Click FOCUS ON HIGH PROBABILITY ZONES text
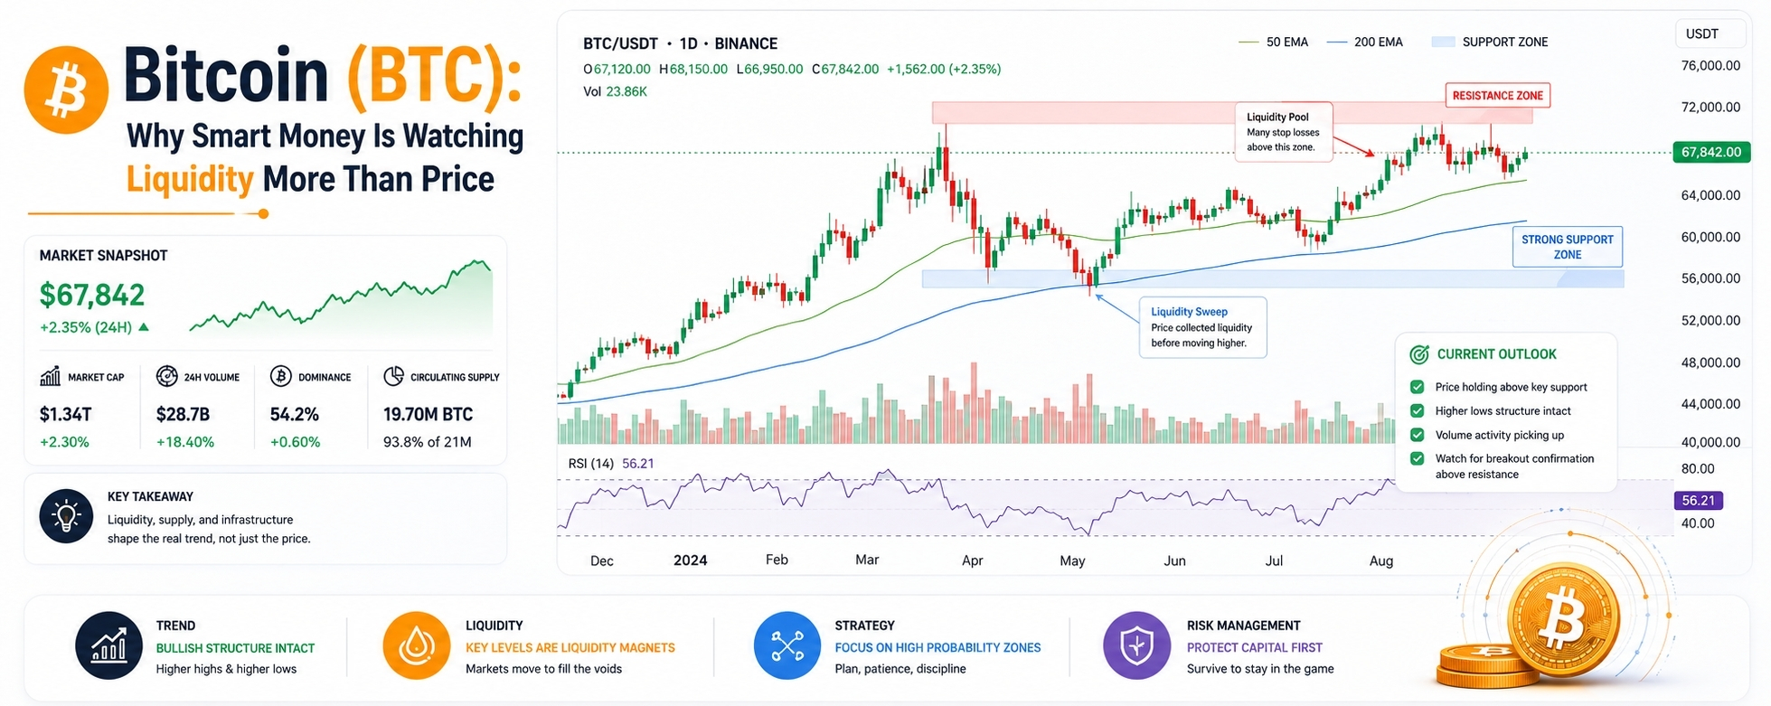Image resolution: width=1771 pixels, height=706 pixels. (937, 647)
